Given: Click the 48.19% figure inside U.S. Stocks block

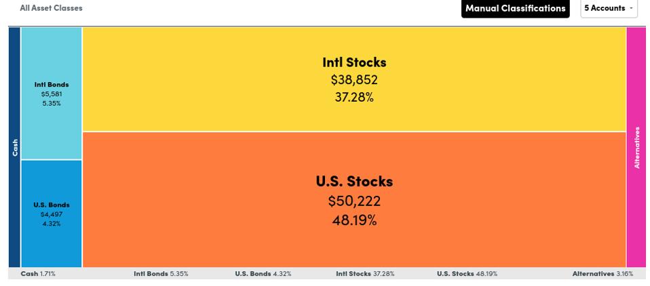Looking at the screenshot, I should click(x=354, y=220).
